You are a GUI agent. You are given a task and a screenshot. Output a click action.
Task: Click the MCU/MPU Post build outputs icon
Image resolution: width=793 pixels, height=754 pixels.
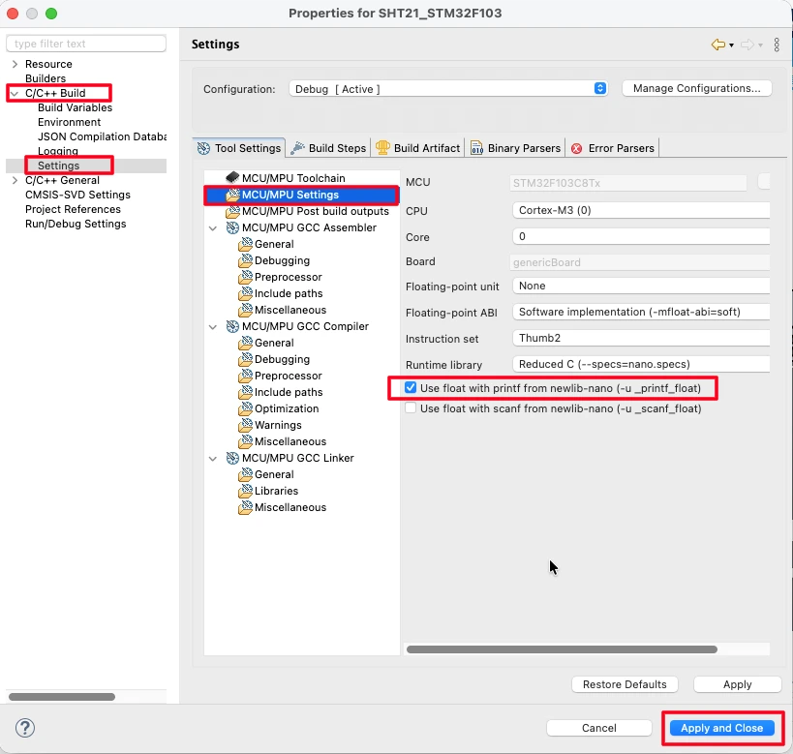pyautogui.click(x=232, y=211)
